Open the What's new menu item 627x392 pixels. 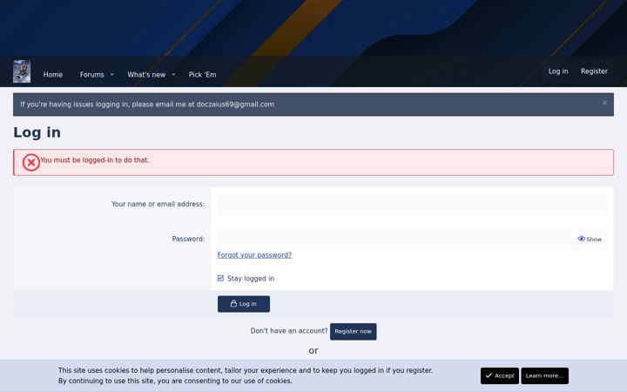[x=146, y=75]
